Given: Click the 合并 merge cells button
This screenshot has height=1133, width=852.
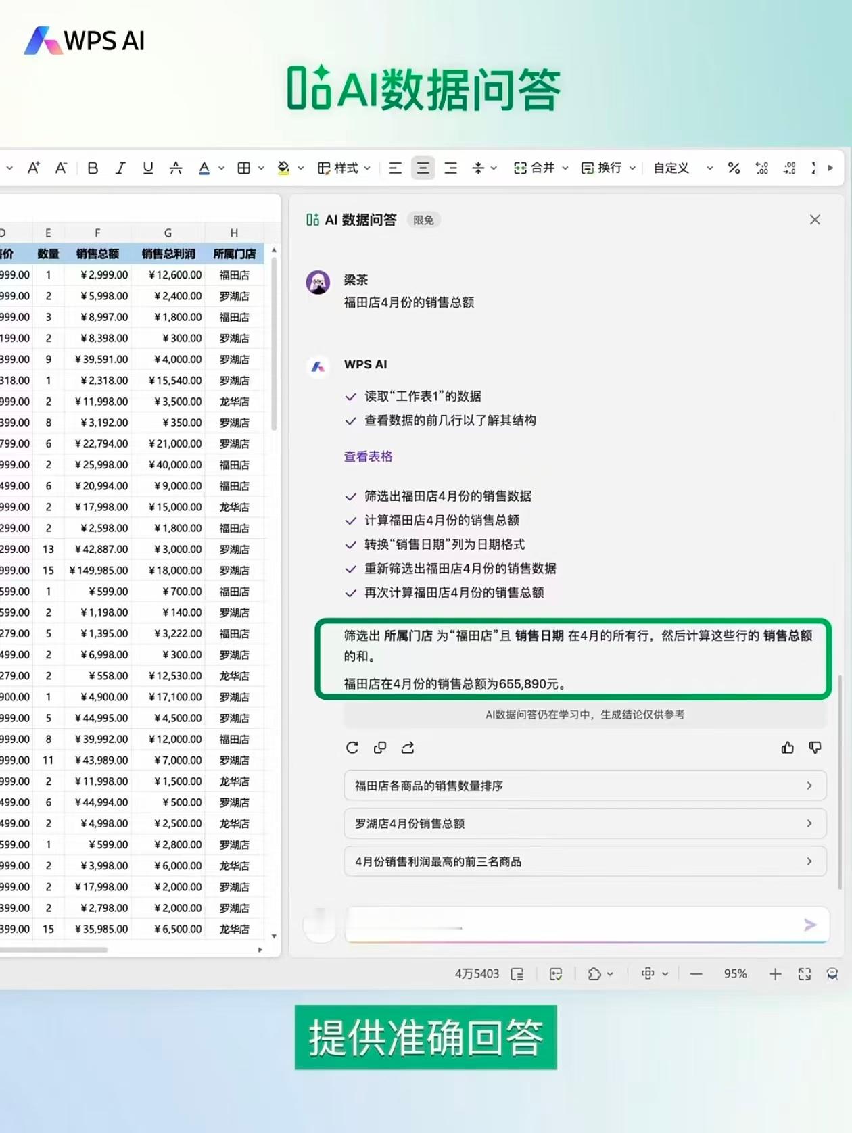Looking at the screenshot, I should [x=534, y=168].
